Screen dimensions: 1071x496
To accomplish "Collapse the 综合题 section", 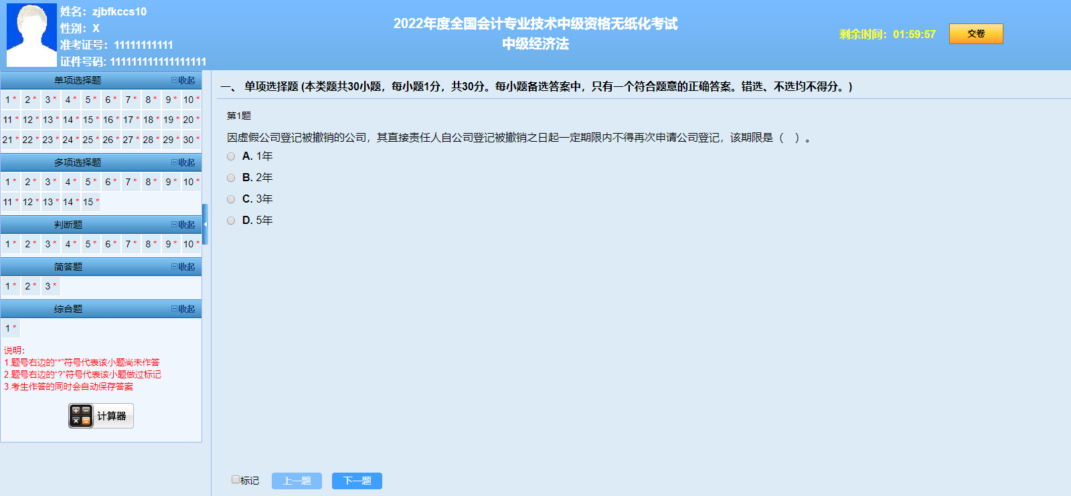I will tap(183, 309).
